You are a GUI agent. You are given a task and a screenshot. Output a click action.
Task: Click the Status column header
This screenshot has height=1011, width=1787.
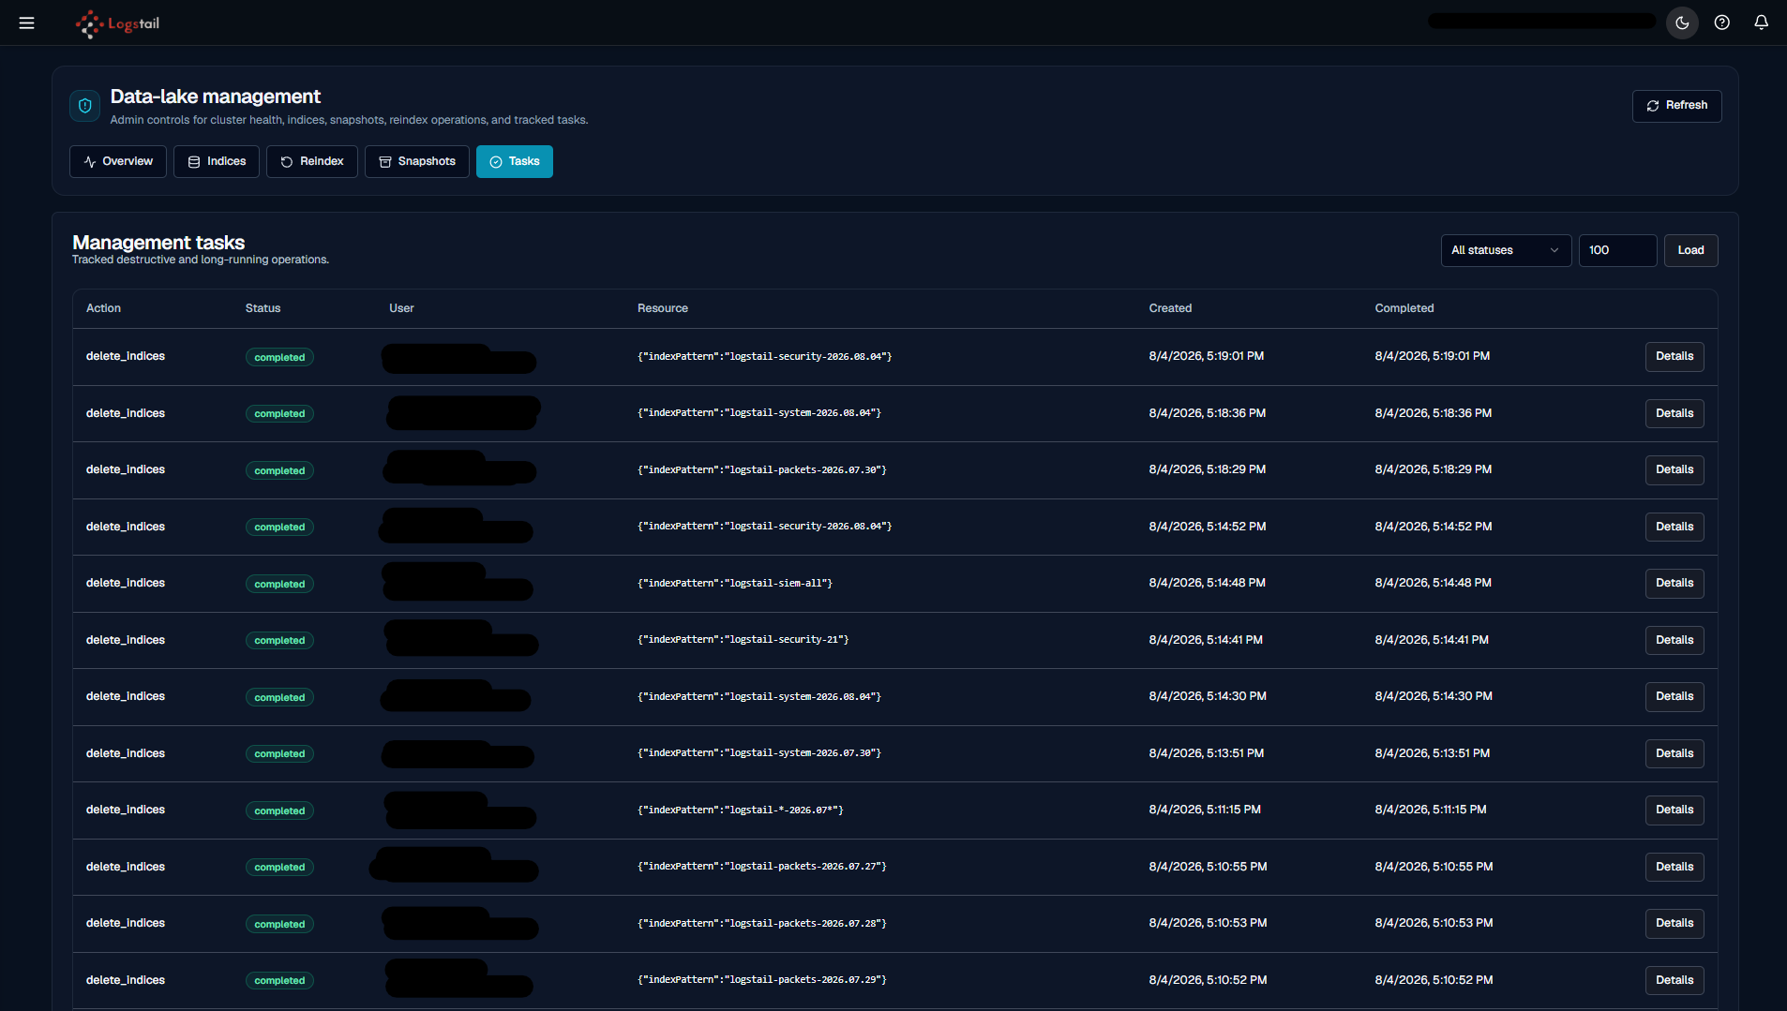tap(263, 308)
